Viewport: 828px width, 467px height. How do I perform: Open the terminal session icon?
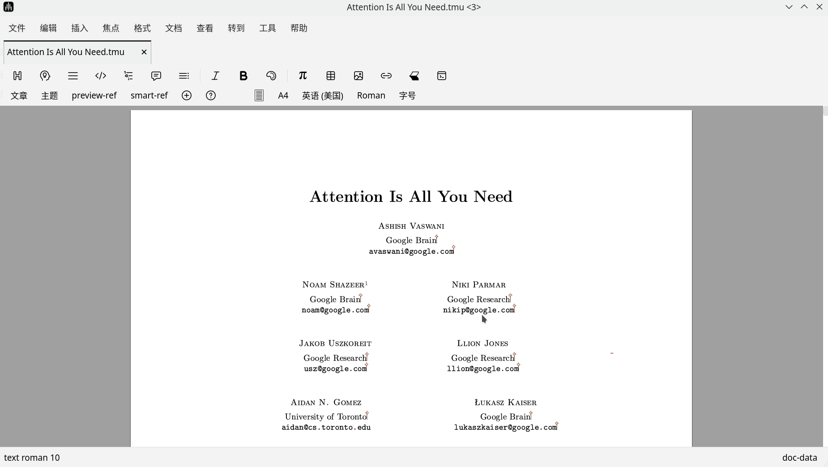(x=442, y=76)
